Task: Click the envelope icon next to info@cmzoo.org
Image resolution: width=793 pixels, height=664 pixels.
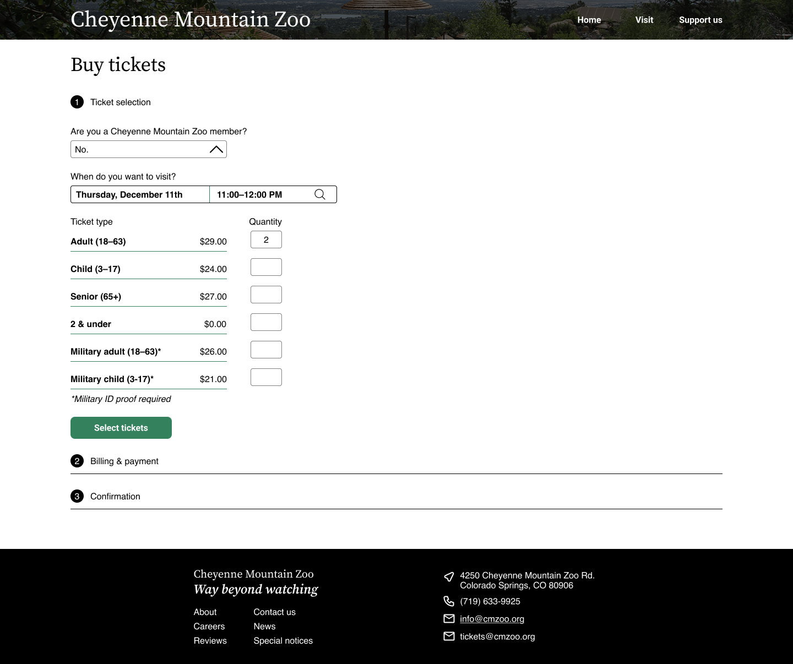Action: pyautogui.click(x=449, y=619)
